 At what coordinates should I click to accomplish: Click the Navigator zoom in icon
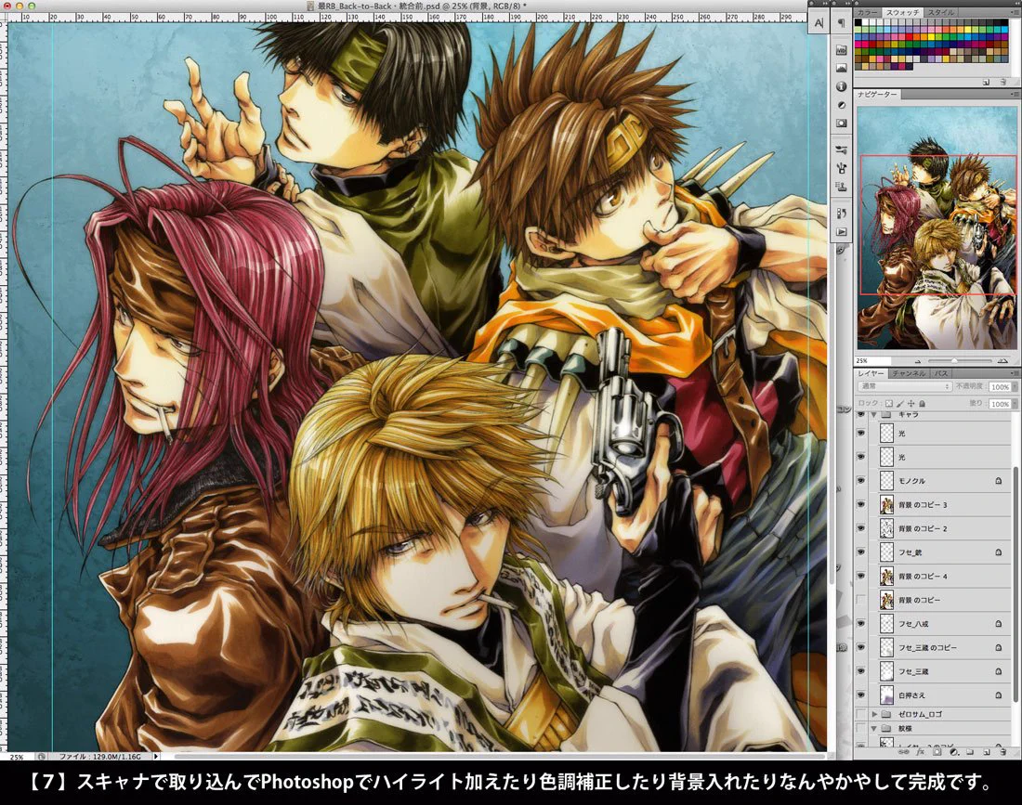tap(1002, 361)
